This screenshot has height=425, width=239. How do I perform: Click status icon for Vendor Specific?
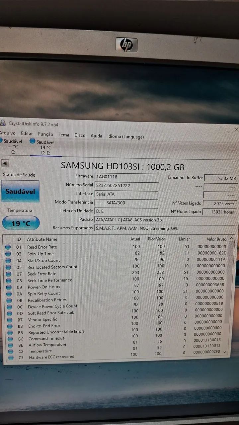tap(10, 320)
